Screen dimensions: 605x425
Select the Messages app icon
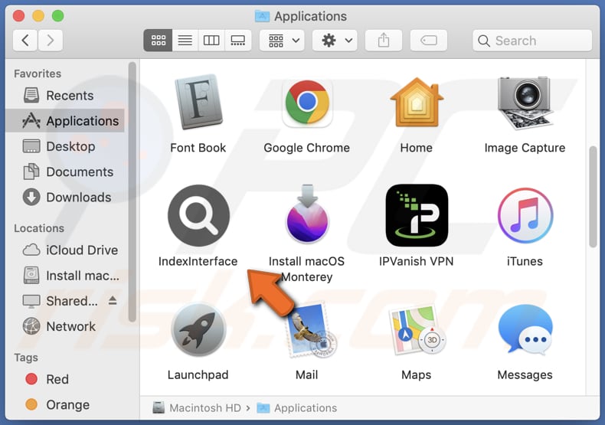pyautogui.click(x=525, y=330)
